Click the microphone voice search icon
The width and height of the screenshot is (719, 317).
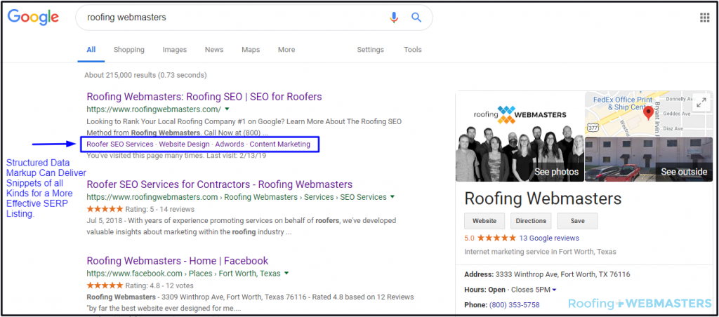point(394,18)
